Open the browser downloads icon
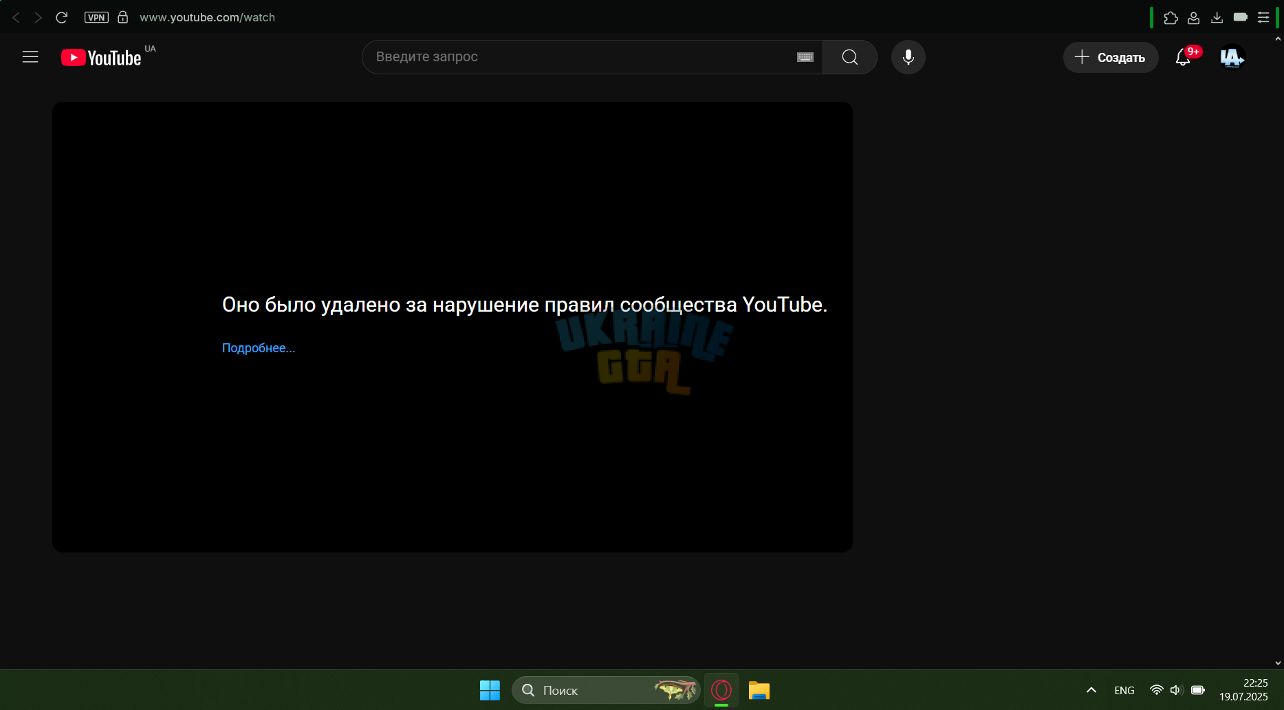 1217,18
